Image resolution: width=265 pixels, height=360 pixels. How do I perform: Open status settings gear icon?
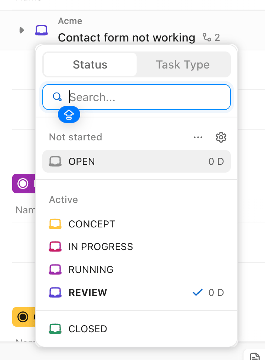(221, 137)
